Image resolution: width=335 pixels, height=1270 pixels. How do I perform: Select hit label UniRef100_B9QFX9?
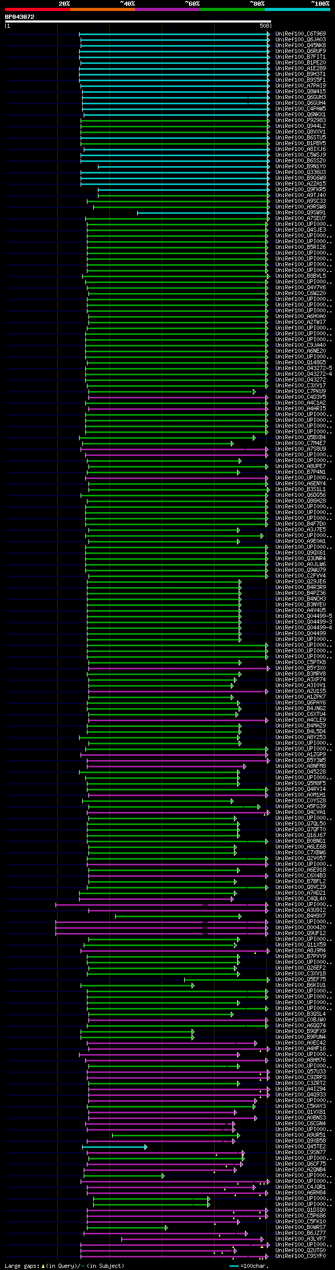[300, 1032]
